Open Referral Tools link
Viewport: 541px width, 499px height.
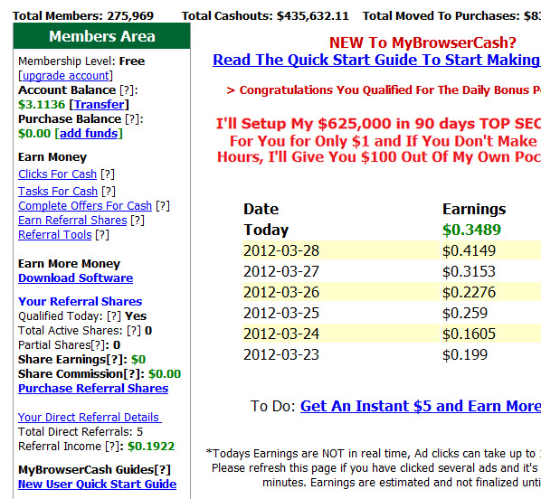55,234
